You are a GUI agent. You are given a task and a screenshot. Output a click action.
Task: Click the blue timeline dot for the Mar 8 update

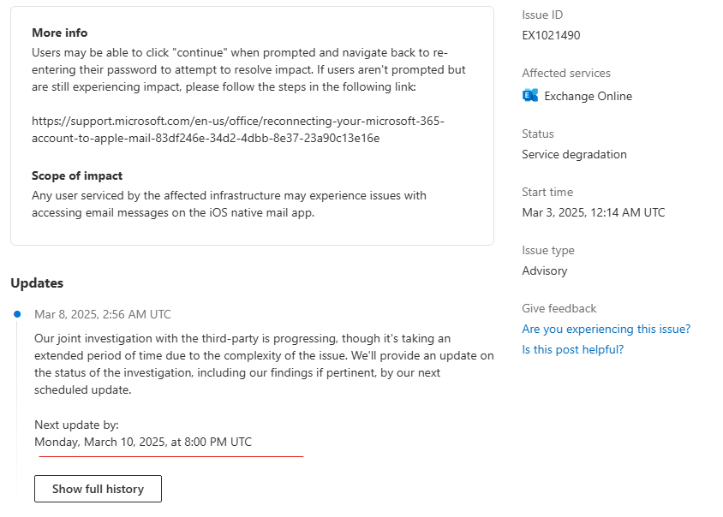[17, 314]
